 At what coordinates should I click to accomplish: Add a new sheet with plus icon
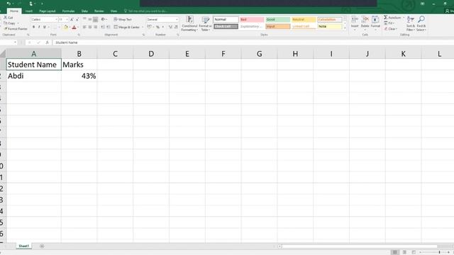42,246
